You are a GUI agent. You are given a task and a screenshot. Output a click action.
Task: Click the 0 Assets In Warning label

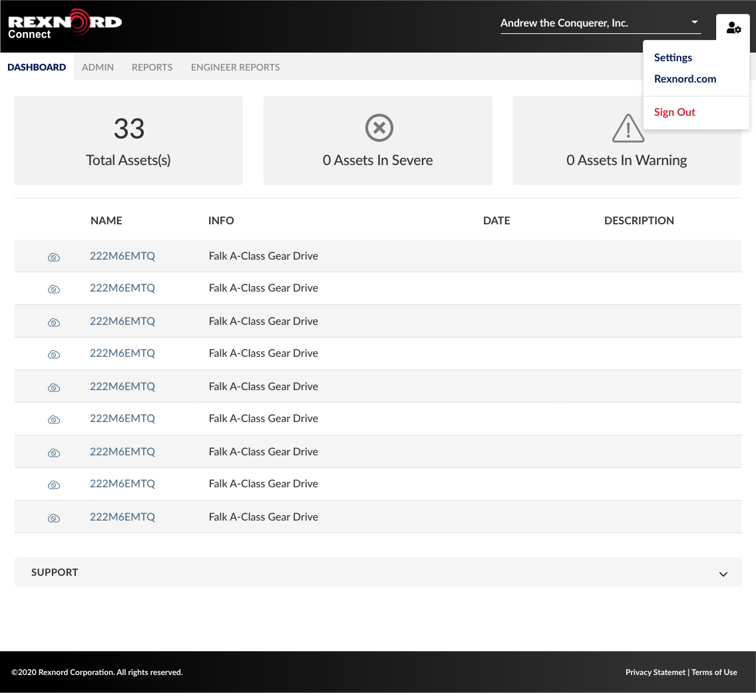click(x=626, y=160)
